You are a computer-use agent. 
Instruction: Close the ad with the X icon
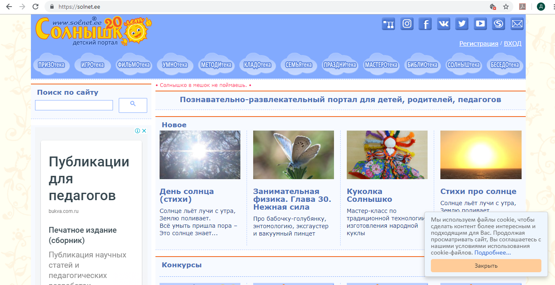(144, 131)
